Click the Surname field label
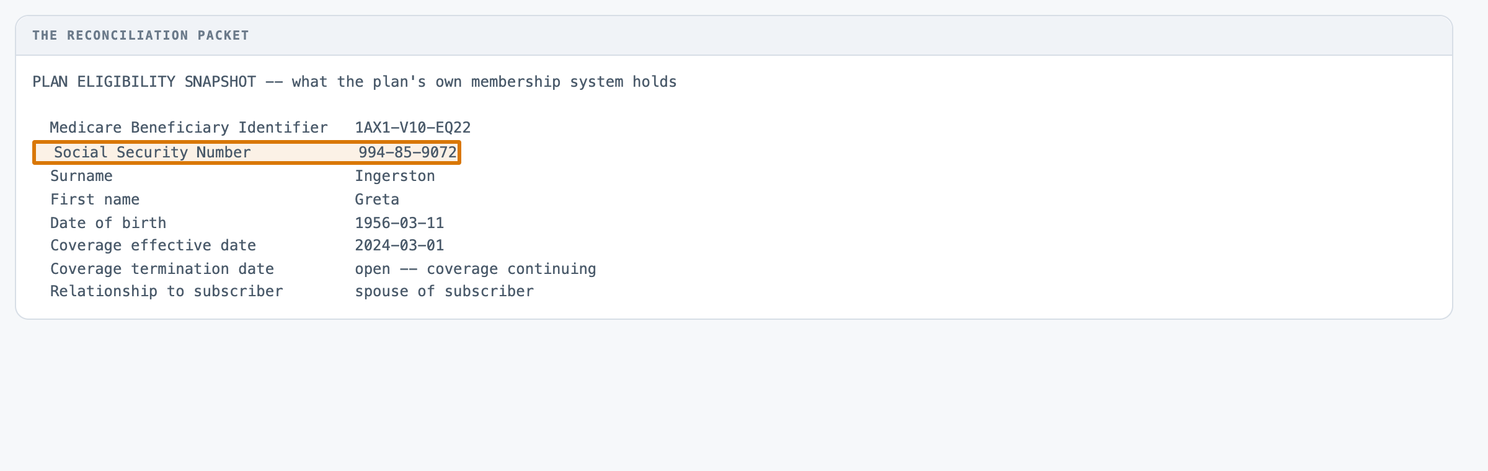Screen dimensions: 1488x471 pos(81,176)
